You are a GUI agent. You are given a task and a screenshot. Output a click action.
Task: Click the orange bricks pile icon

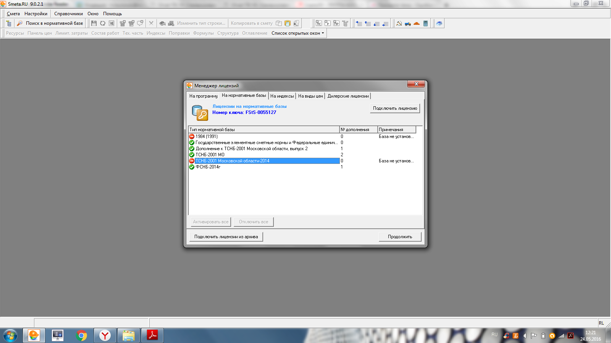click(x=417, y=23)
